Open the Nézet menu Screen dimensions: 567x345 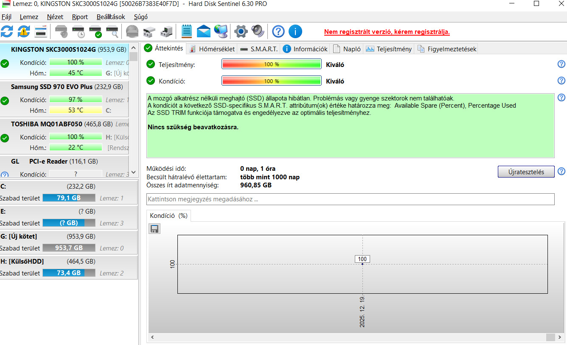point(55,17)
